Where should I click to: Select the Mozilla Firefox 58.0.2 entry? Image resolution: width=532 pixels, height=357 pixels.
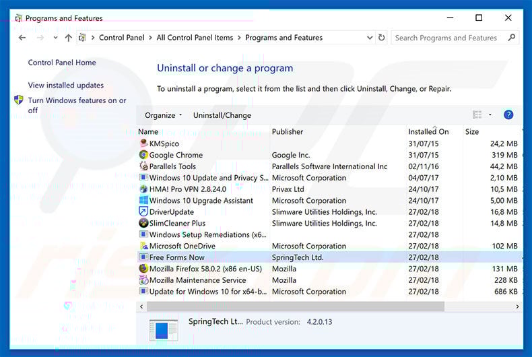pyautogui.click(x=329, y=269)
